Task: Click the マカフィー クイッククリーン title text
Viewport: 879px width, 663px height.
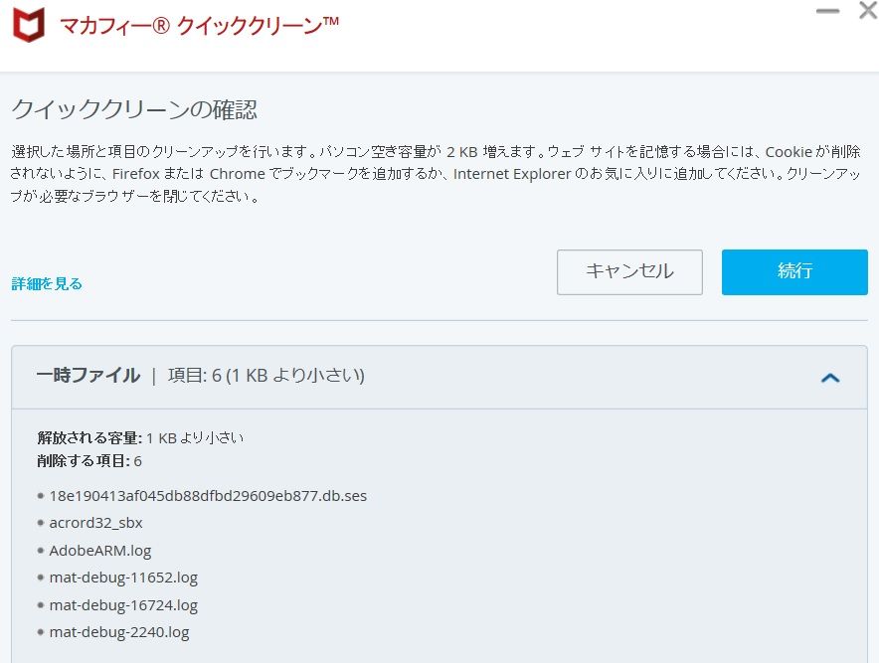Action: tap(199, 26)
